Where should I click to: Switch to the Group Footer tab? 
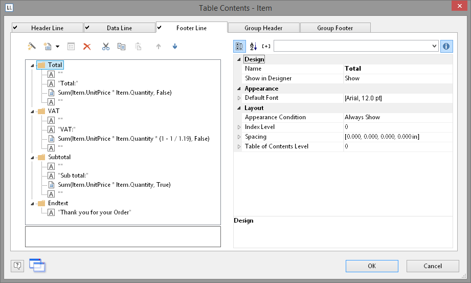pos(335,28)
